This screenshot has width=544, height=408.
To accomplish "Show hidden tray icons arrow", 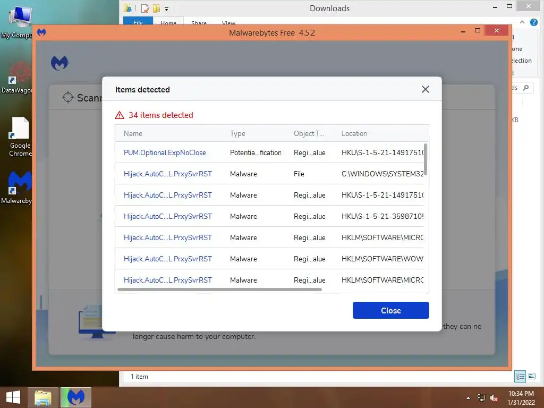I will pyautogui.click(x=468, y=398).
